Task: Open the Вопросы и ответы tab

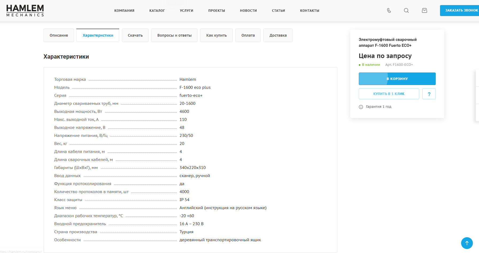Action: (x=174, y=35)
